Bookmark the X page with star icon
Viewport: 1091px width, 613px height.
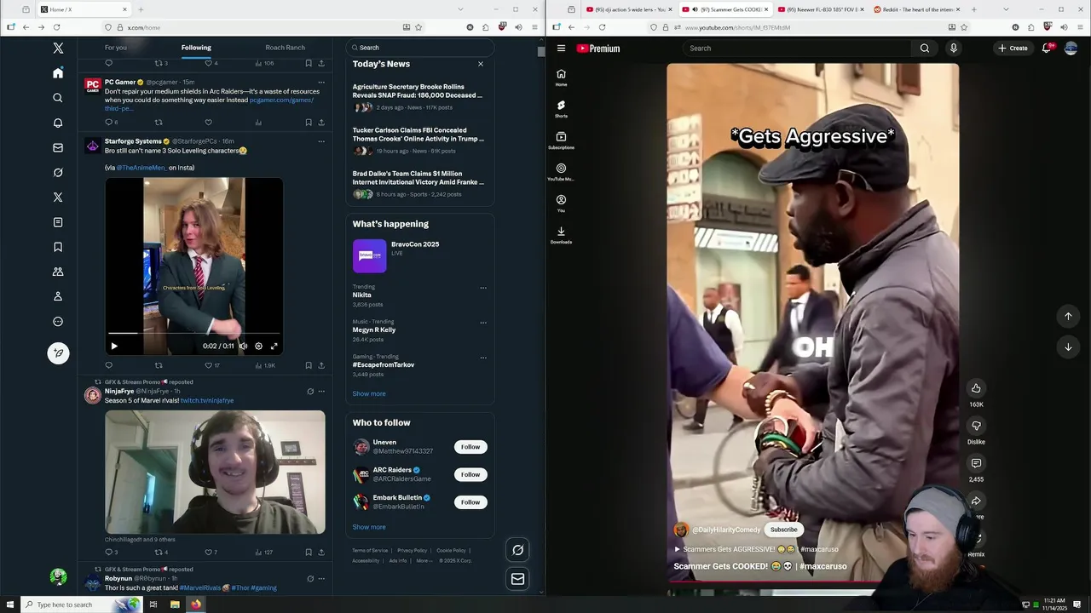coord(419,27)
